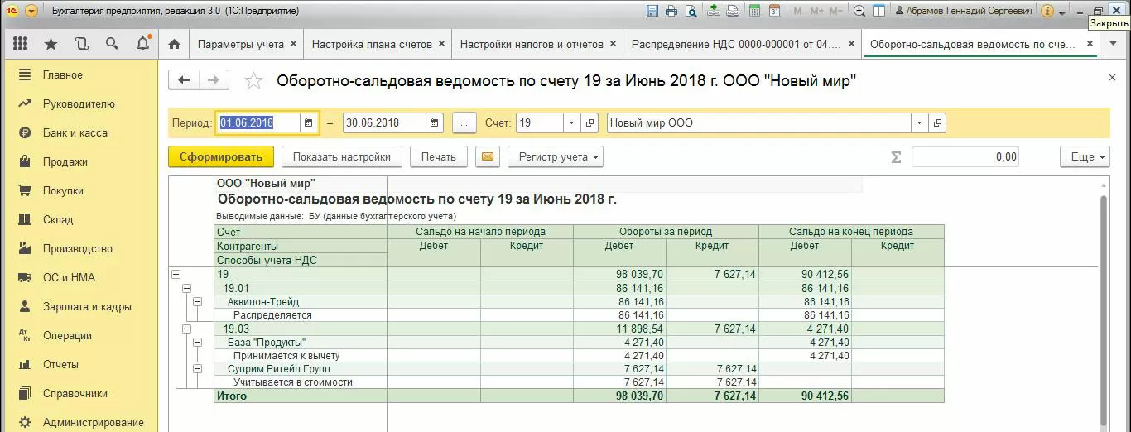This screenshot has width=1131, height=432.
Task: Click Показать настройки button
Action: [341, 156]
